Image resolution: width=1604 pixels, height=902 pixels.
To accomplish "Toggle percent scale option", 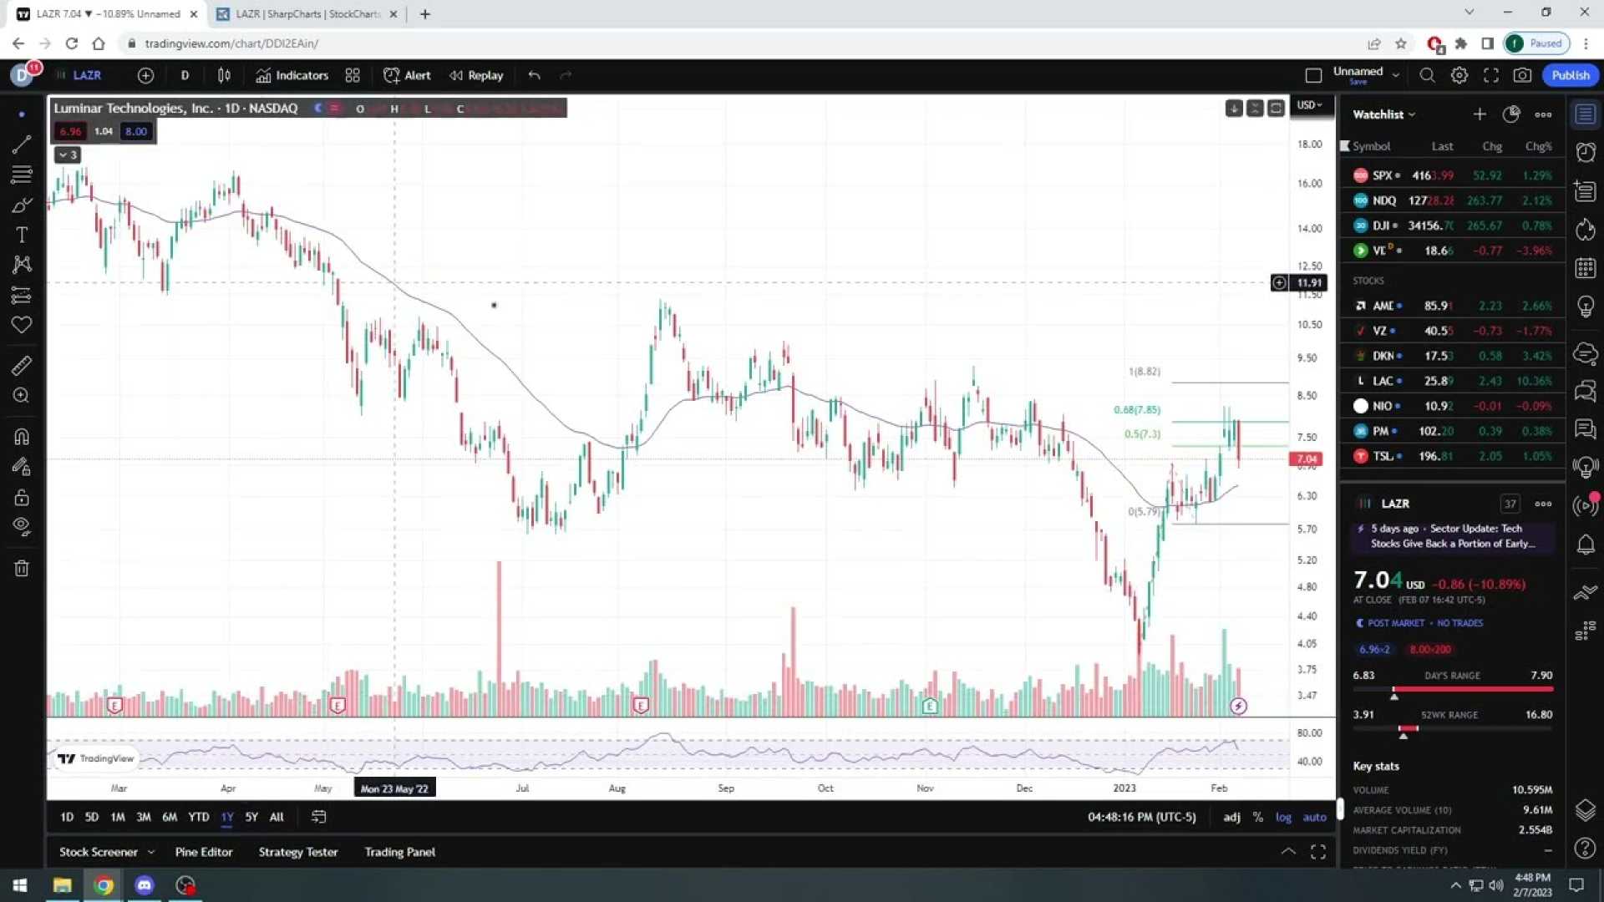I will tap(1258, 817).
